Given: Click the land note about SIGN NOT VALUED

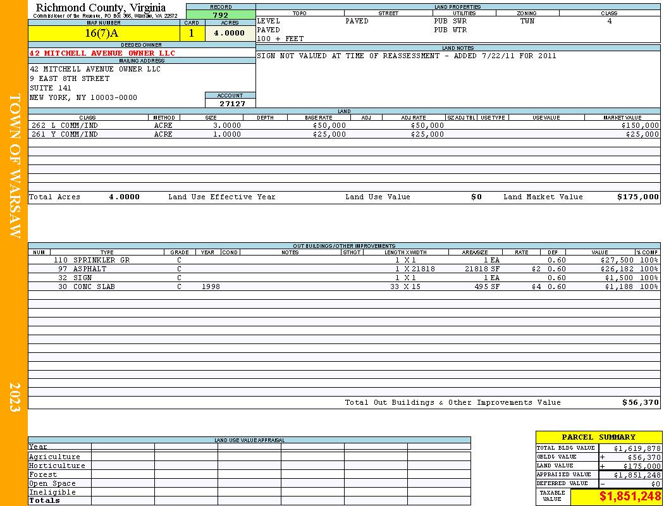Looking at the screenshot, I should coord(407,56).
